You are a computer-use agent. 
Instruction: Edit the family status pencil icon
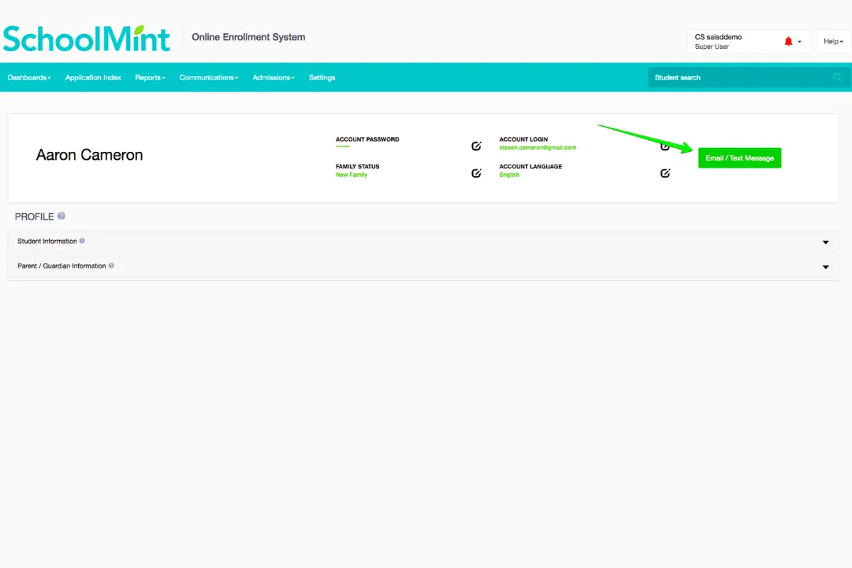(476, 173)
